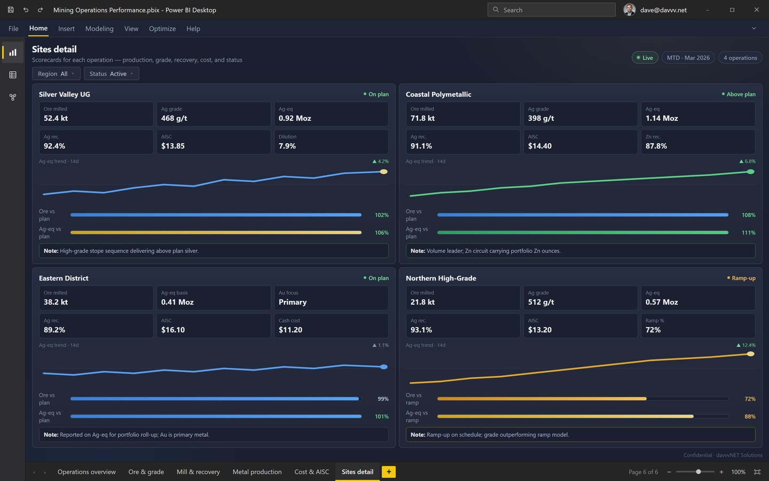Click the MTD · Mar 2026 pill
Image resolution: width=769 pixels, height=481 pixels.
click(688, 58)
